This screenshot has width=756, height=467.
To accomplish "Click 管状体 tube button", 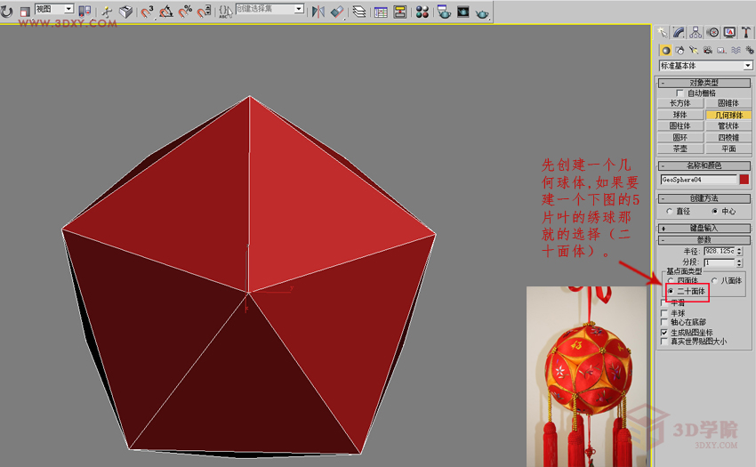I will pos(728,126).
